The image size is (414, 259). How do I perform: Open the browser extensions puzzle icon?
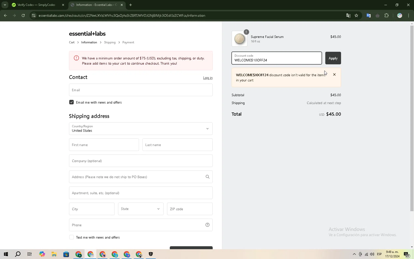pyautogui.click(x=386, y=15)
